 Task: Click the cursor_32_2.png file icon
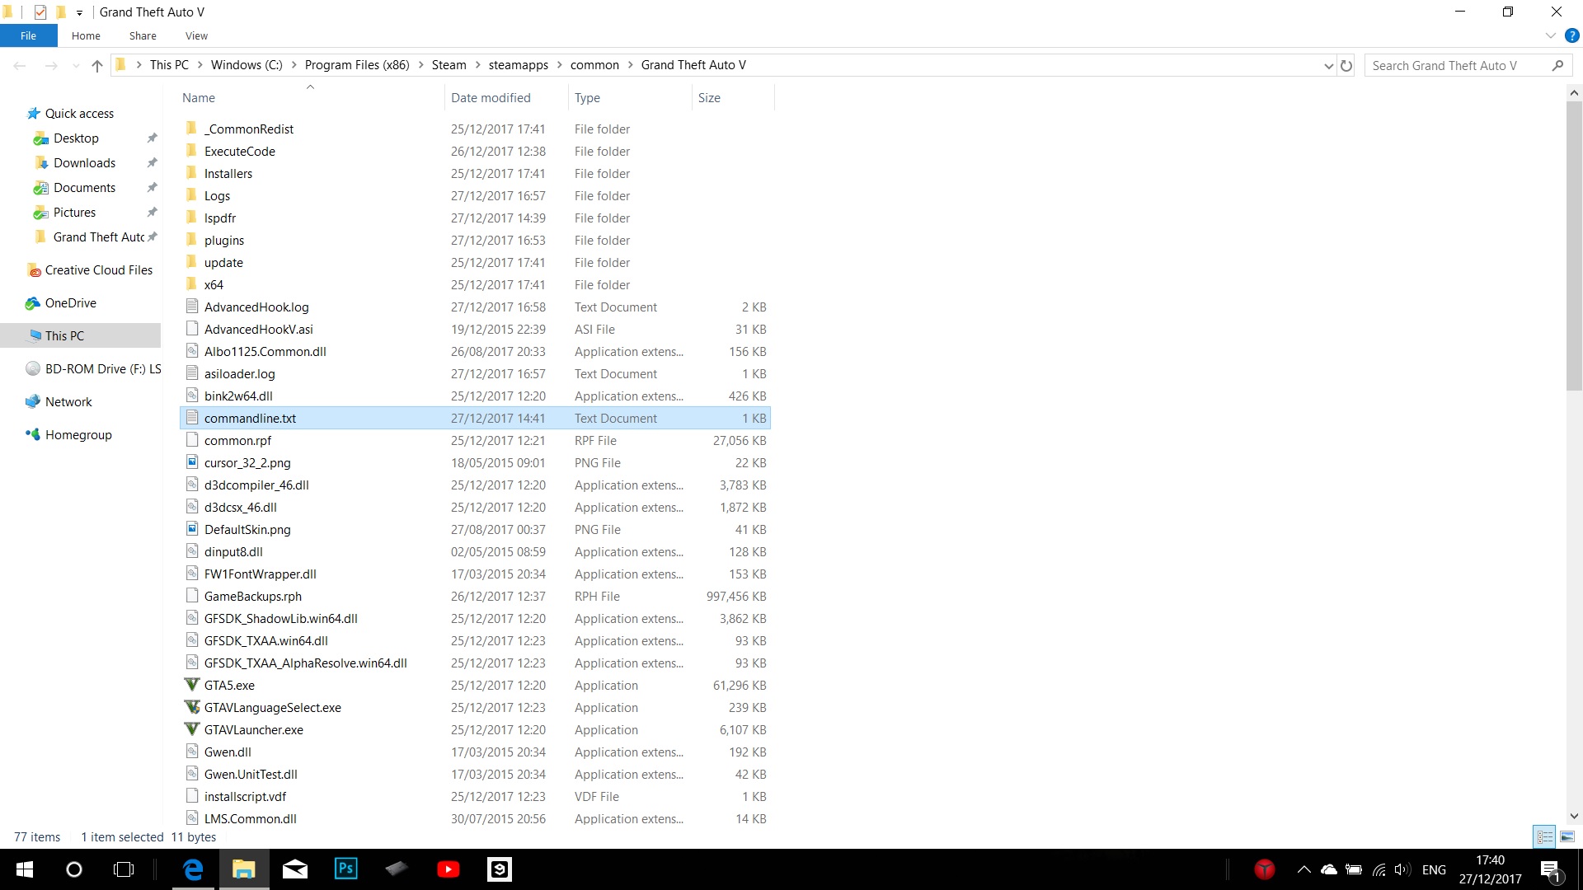[x=192, y=462]
